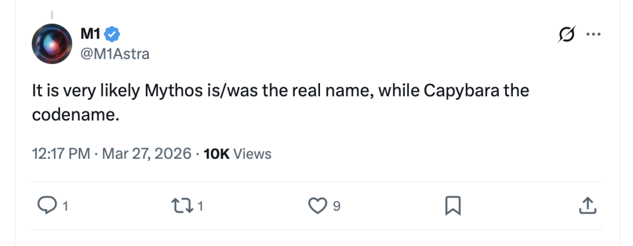Screen dimensions: 633x246
Task: Click the reply count of 1
Action: tap(66, 206)
